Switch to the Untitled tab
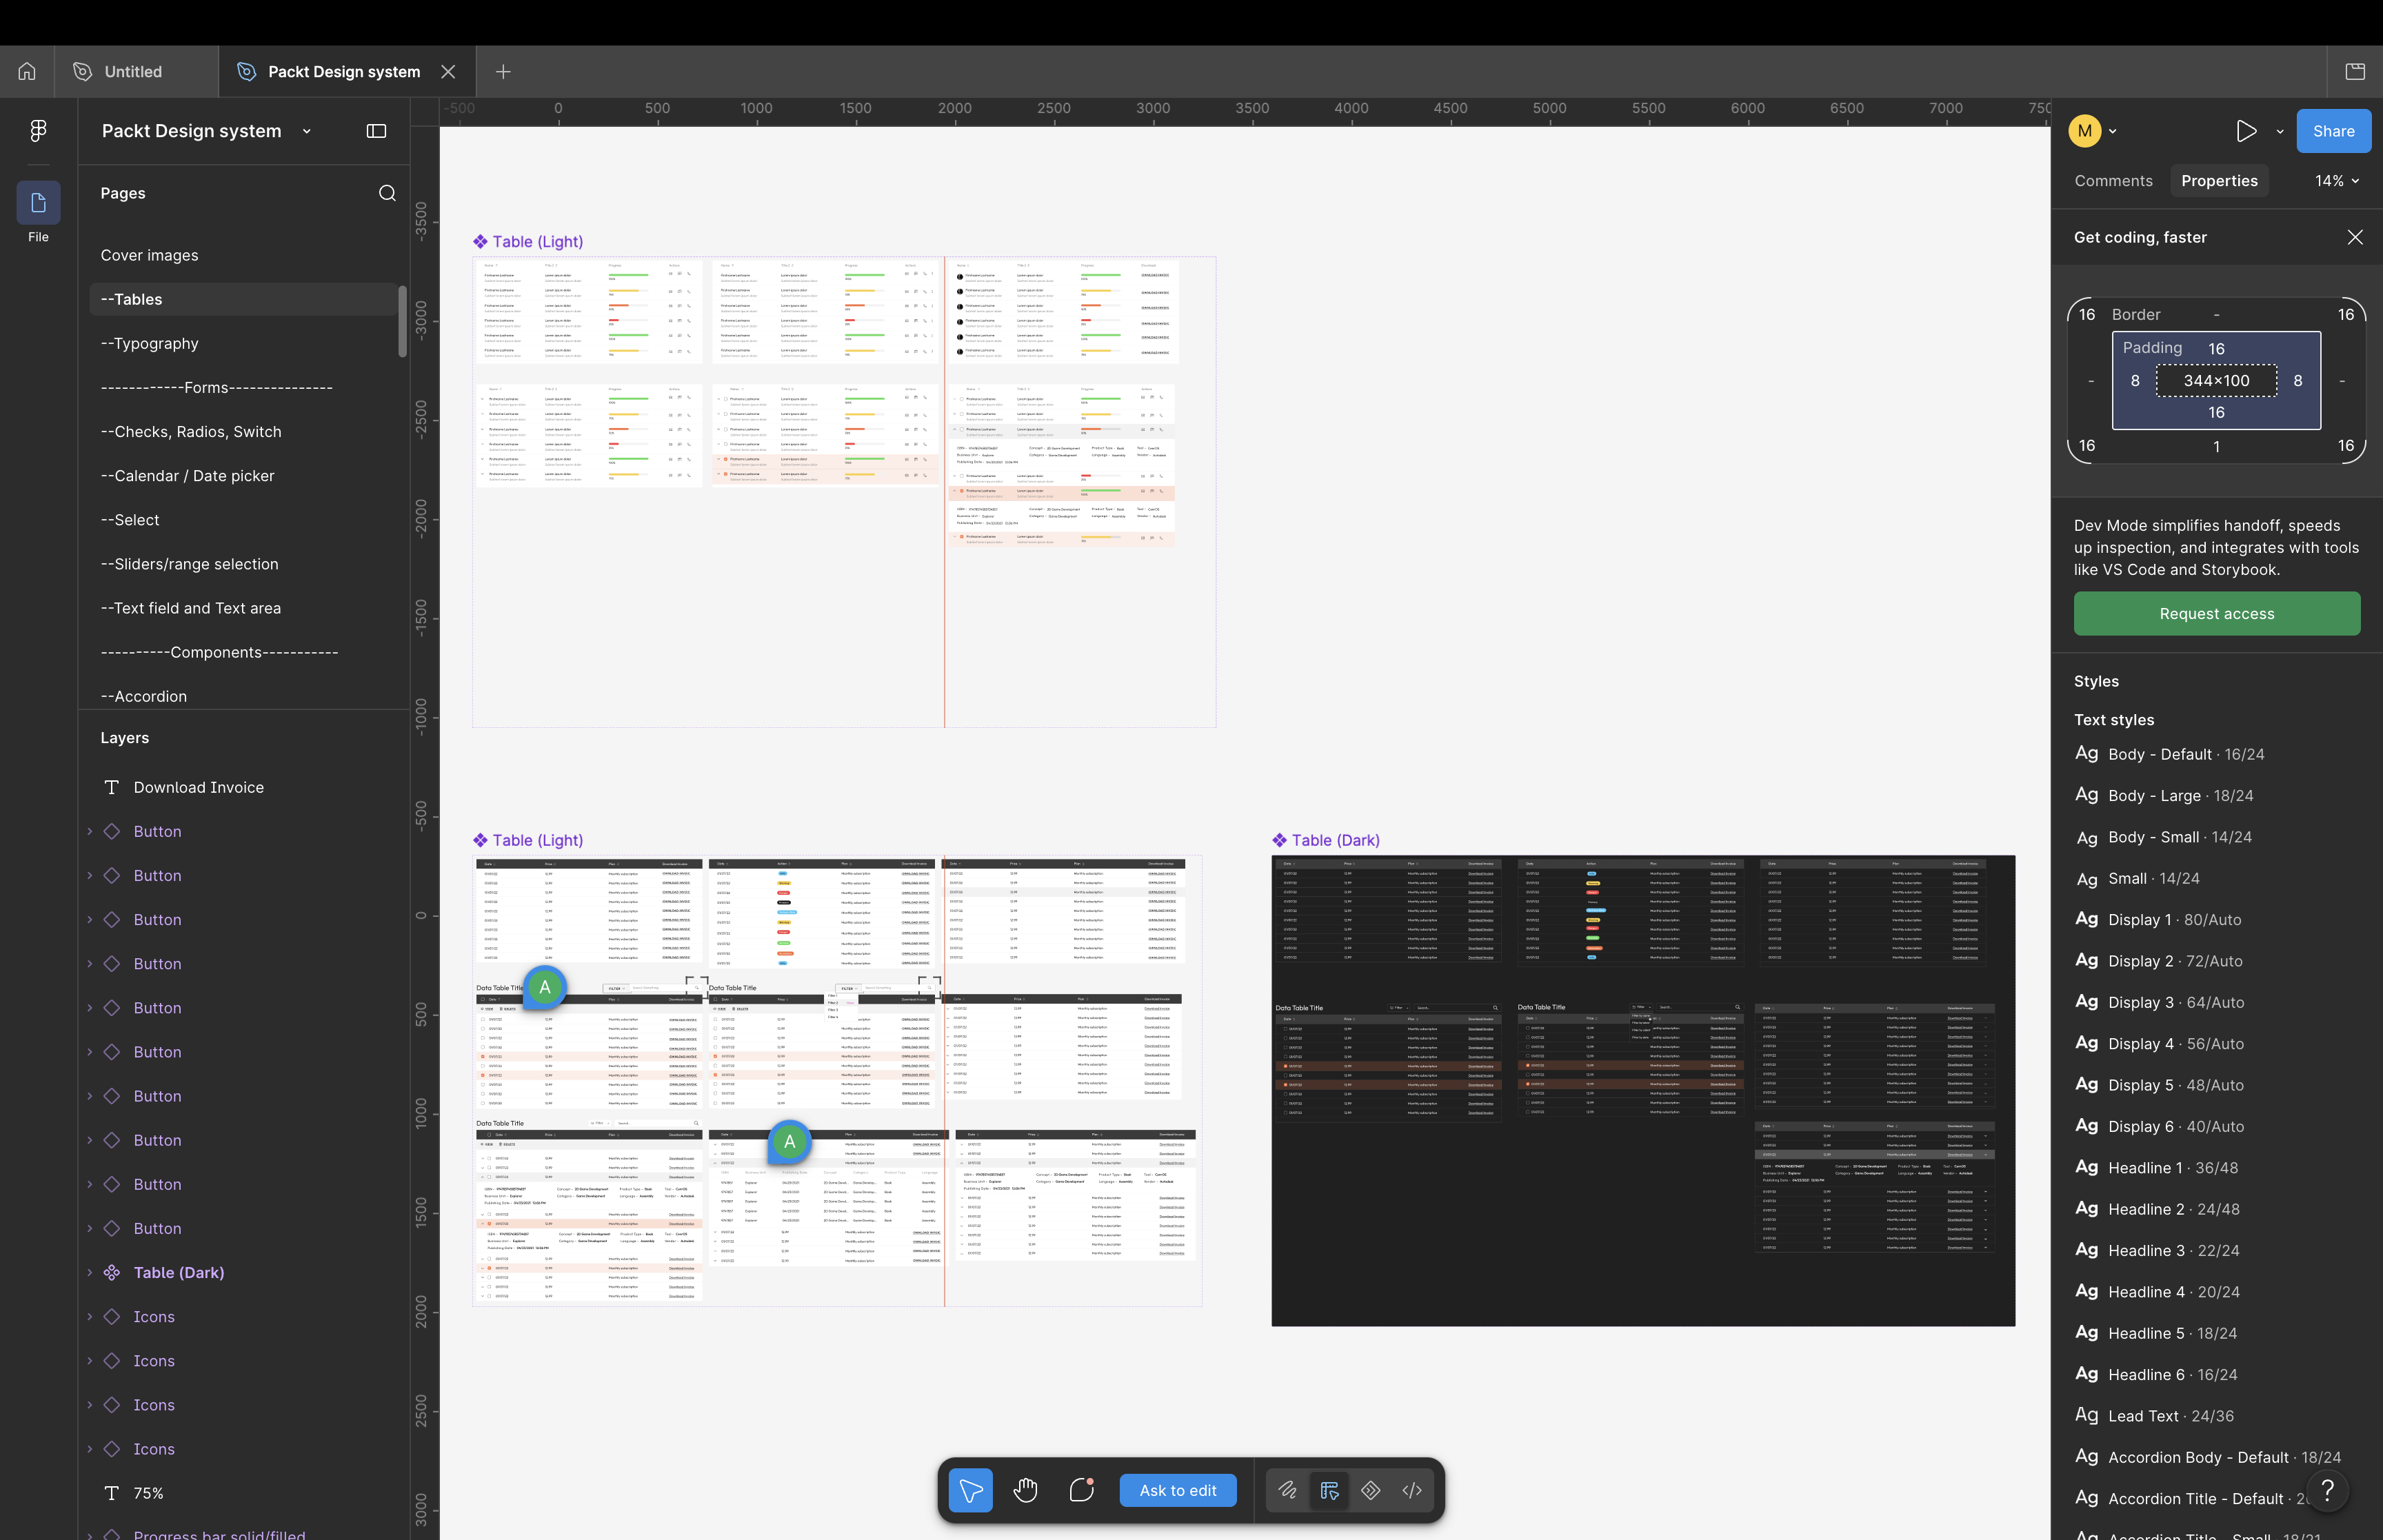The height and width of the screenshot is (1540, 2383). pyautogui.click(x=135, y=71)
